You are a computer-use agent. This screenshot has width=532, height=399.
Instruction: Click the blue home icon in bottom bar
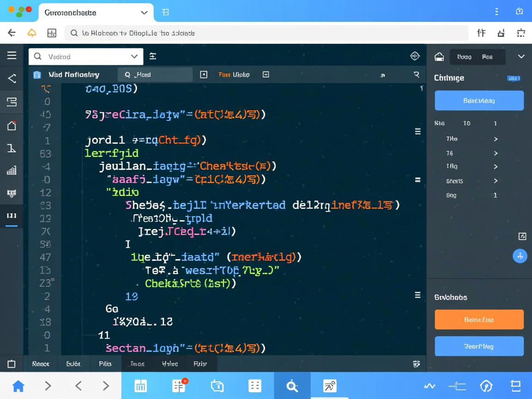point(18,386)
